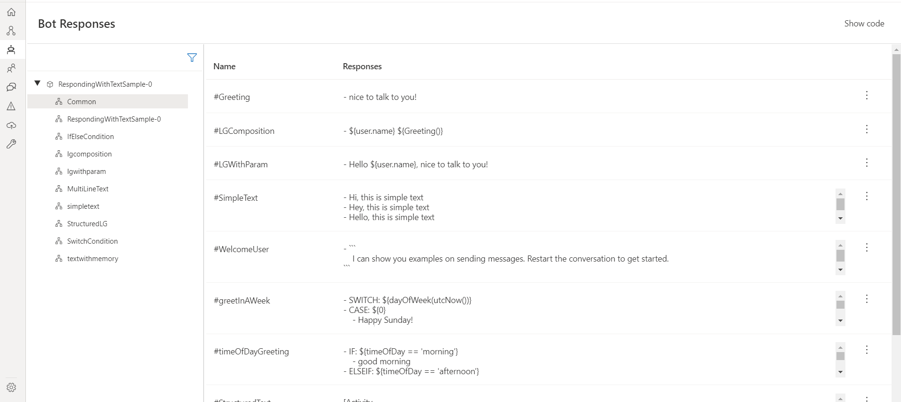Viewport: 901px width, 402px height.
Task: Click the filter funnel icon
Action: pos(192,57)
